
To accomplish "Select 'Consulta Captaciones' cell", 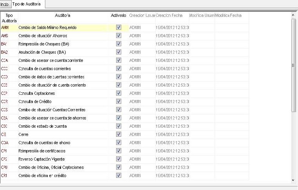I will [x=63, y=93].
